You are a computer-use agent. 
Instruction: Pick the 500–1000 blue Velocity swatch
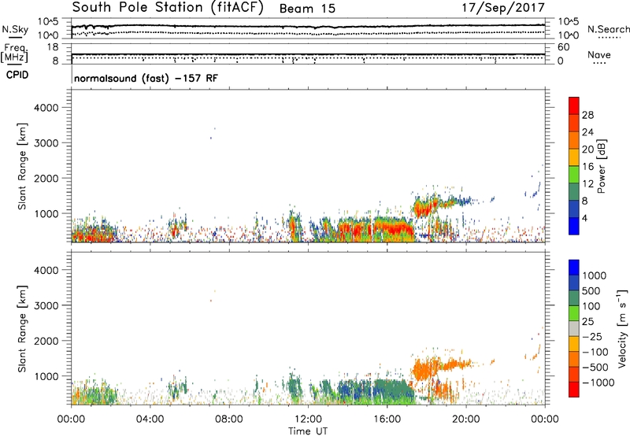pyautogui.click(x=574, y=283)
